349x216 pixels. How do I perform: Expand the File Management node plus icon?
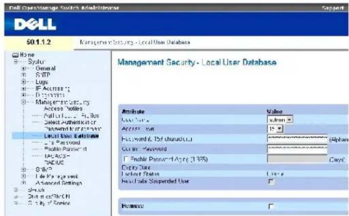[x=24, y=176]
